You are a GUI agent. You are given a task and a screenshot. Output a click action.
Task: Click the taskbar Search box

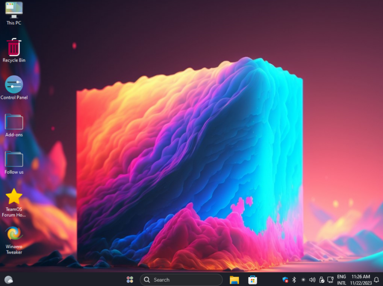pos(181,280)
